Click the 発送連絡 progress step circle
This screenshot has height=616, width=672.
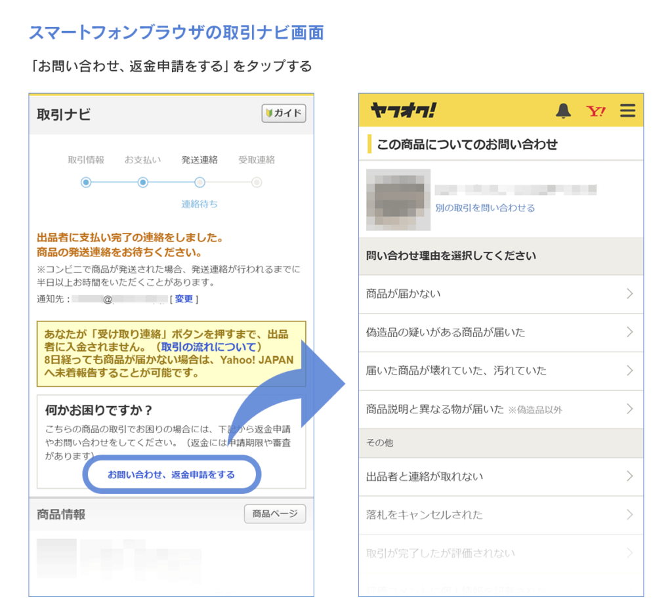point(199,182)
